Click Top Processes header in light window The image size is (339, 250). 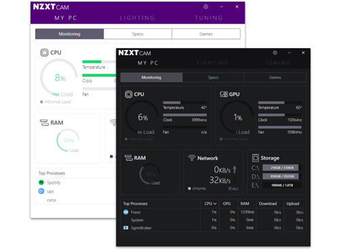(x=52, y=173)
